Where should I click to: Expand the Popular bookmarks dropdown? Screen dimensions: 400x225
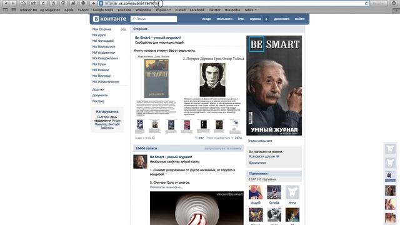pos(163,10)
